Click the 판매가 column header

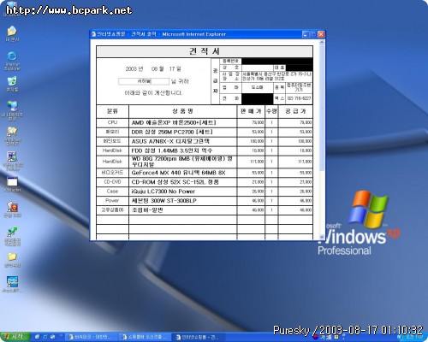click(x=251, y=111)
